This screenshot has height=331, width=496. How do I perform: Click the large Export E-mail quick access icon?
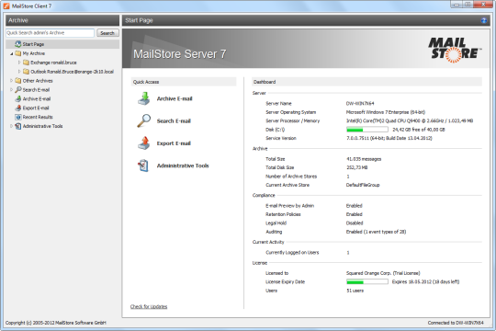coord(144,143)
